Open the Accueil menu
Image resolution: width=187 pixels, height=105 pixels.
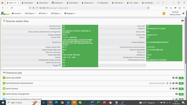17,14
